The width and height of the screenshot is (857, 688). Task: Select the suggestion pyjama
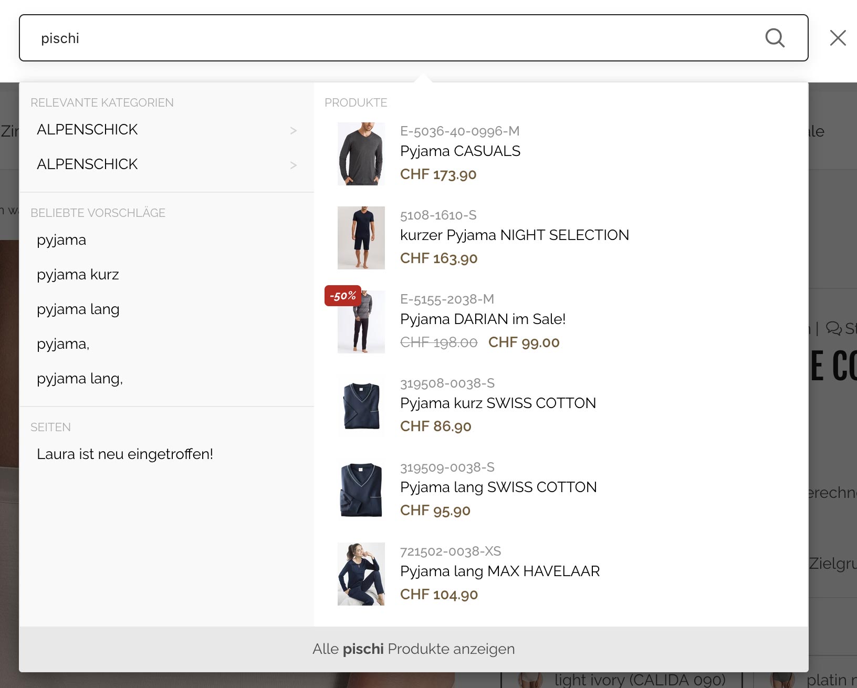click(x=61, y=240)
